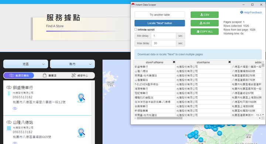Click the horizontal scrollbar of the data table
This screenshot has height=144, width=266.
click(160, 118)
